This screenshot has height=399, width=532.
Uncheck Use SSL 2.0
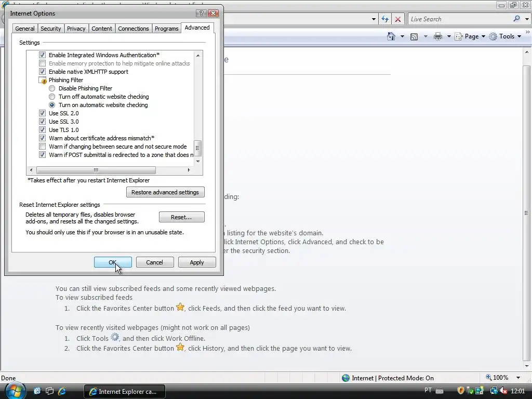[42, 113]
